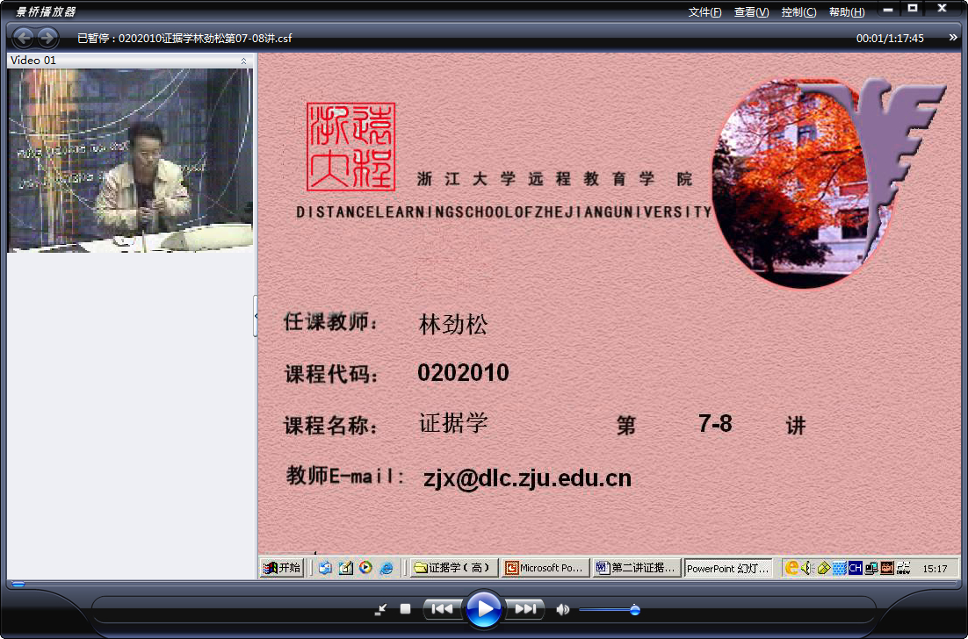Screen dimensions: 968x639
Task: Click the volume slider handle
Action: tap(634, 610)
